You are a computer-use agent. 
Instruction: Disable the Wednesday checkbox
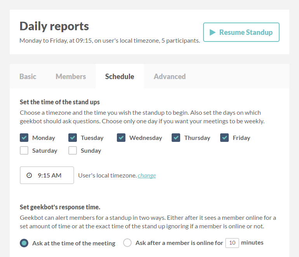[121, 138]
